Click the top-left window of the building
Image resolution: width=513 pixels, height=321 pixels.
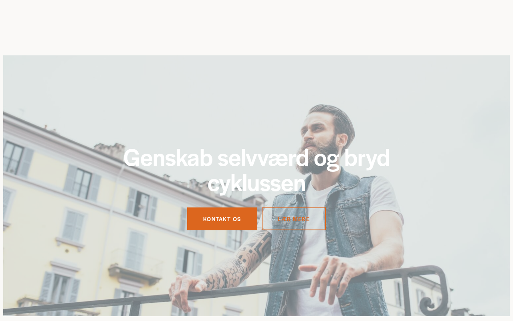pyautogui.click(x=13, y=158)
